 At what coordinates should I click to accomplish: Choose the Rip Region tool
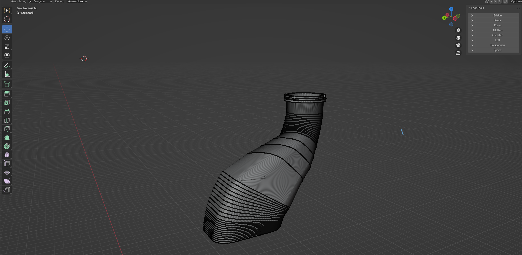[7, 190]
